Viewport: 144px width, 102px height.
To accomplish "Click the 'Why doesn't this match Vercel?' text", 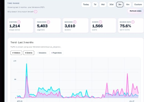I will click(21, 12).
